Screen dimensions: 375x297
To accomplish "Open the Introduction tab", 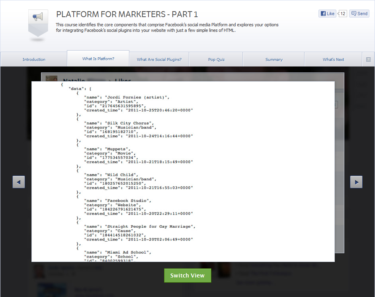I will (34, 60).
